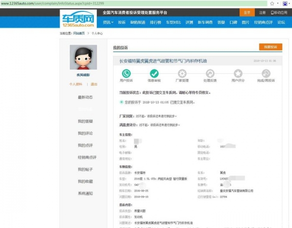Viewport: 292px width, 228px height.
Task: Click the 投诉类型 value 质量问题
Action: (x=140, y=211)
